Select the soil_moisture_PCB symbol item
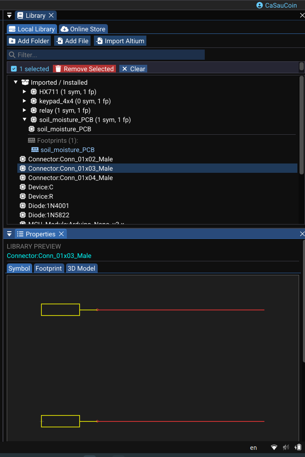The height and width of the screenshot is (457, 305). [x=64, y=129]
